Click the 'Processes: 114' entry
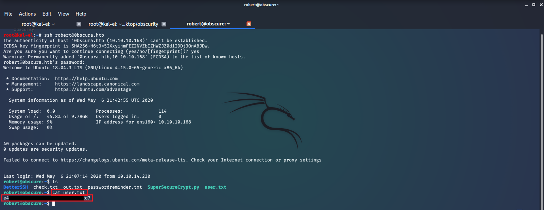The height and width of the screenshot is (210, 544). (x=131, y=111)
